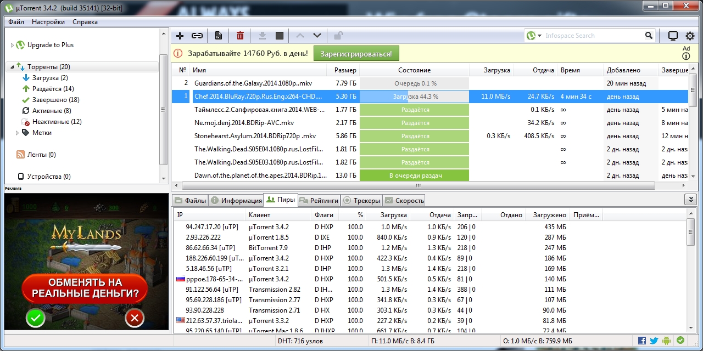Click the red trash Remove Torrent icon

240,36
